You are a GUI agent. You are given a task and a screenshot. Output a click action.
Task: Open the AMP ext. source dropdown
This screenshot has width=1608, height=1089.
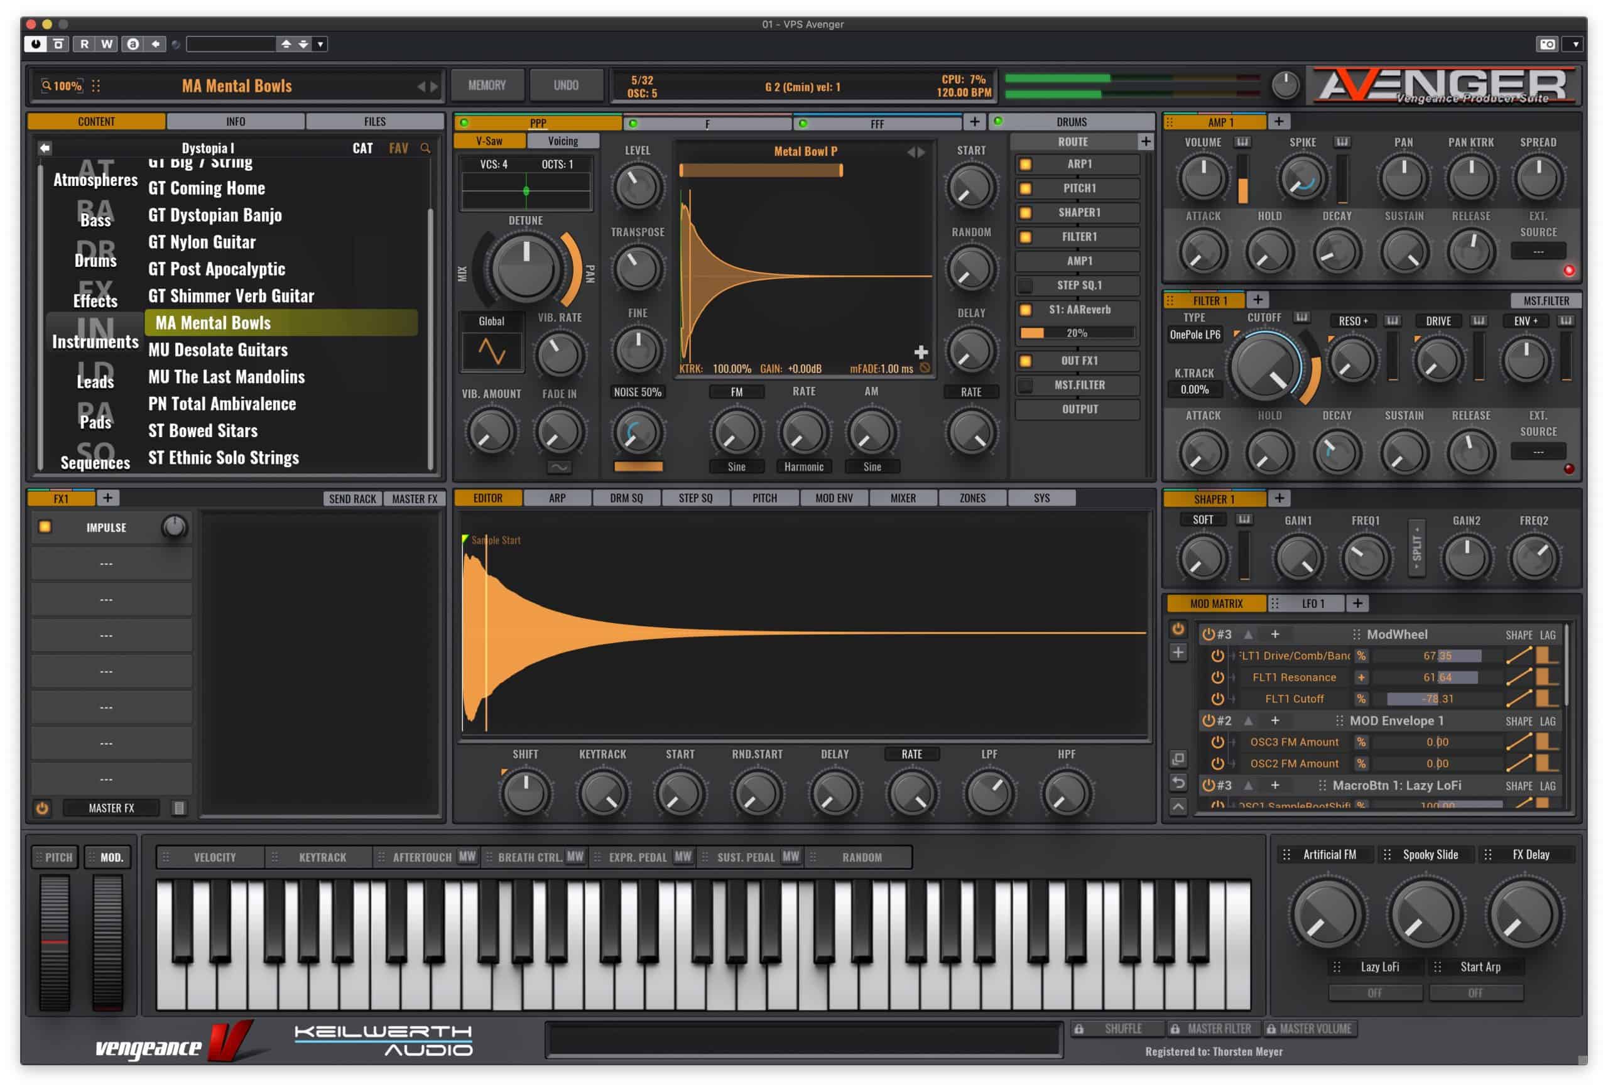tap(1538, 251)
